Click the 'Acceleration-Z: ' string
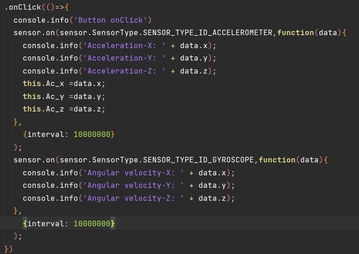Screen dimensions: 359x254 click(124, 71)
